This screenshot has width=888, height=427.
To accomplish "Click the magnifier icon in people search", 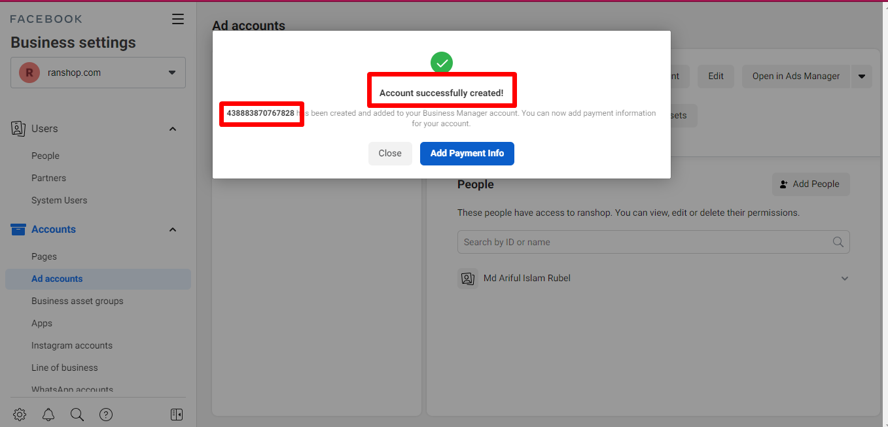I will [838, 242].
